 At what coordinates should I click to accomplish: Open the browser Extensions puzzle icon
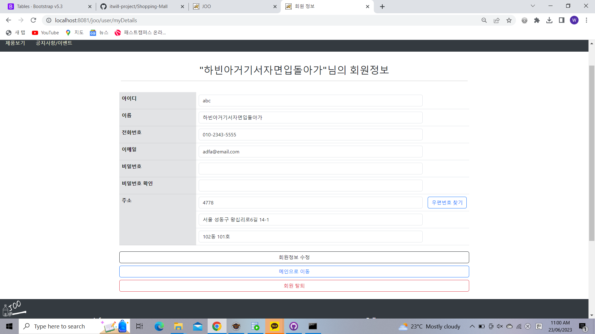[537, 20]
